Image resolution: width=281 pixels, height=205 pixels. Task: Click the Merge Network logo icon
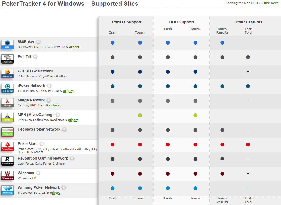[x=7, y=103]
